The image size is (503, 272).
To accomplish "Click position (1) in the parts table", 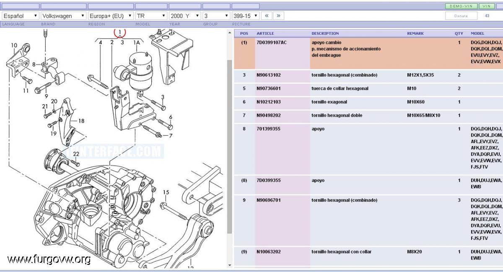I will [244, 42].
